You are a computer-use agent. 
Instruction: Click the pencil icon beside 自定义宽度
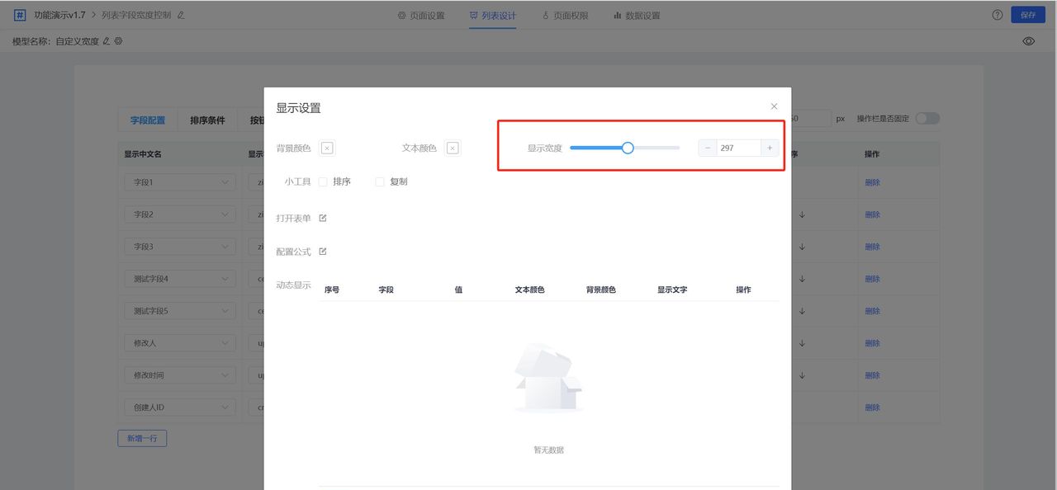point(106,40)
